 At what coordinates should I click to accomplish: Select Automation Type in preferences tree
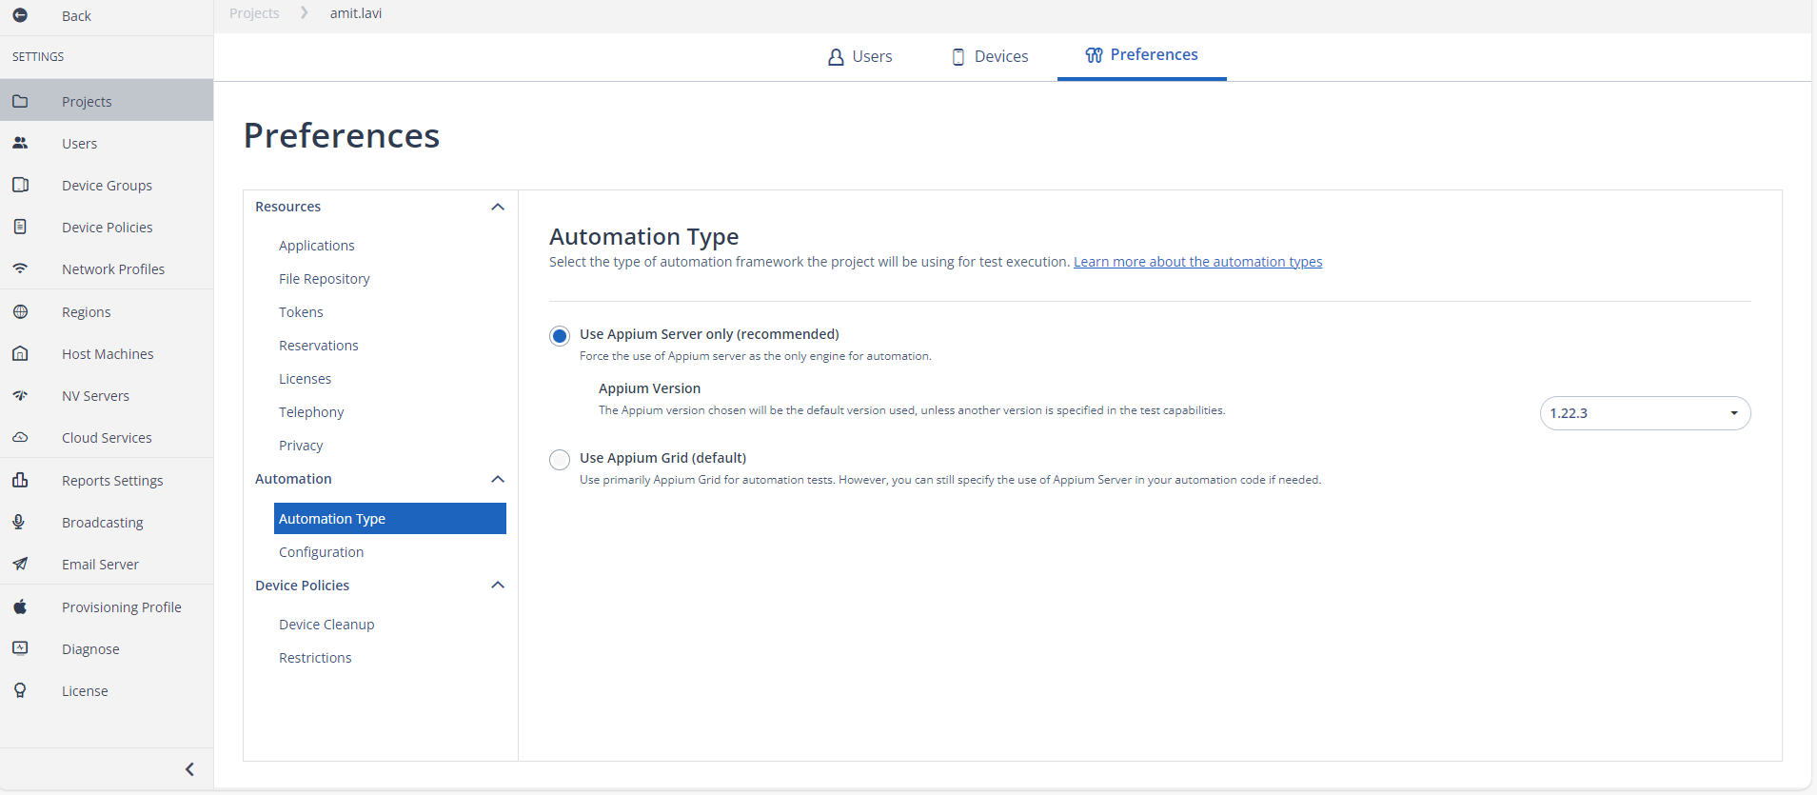tap(390, 518)
